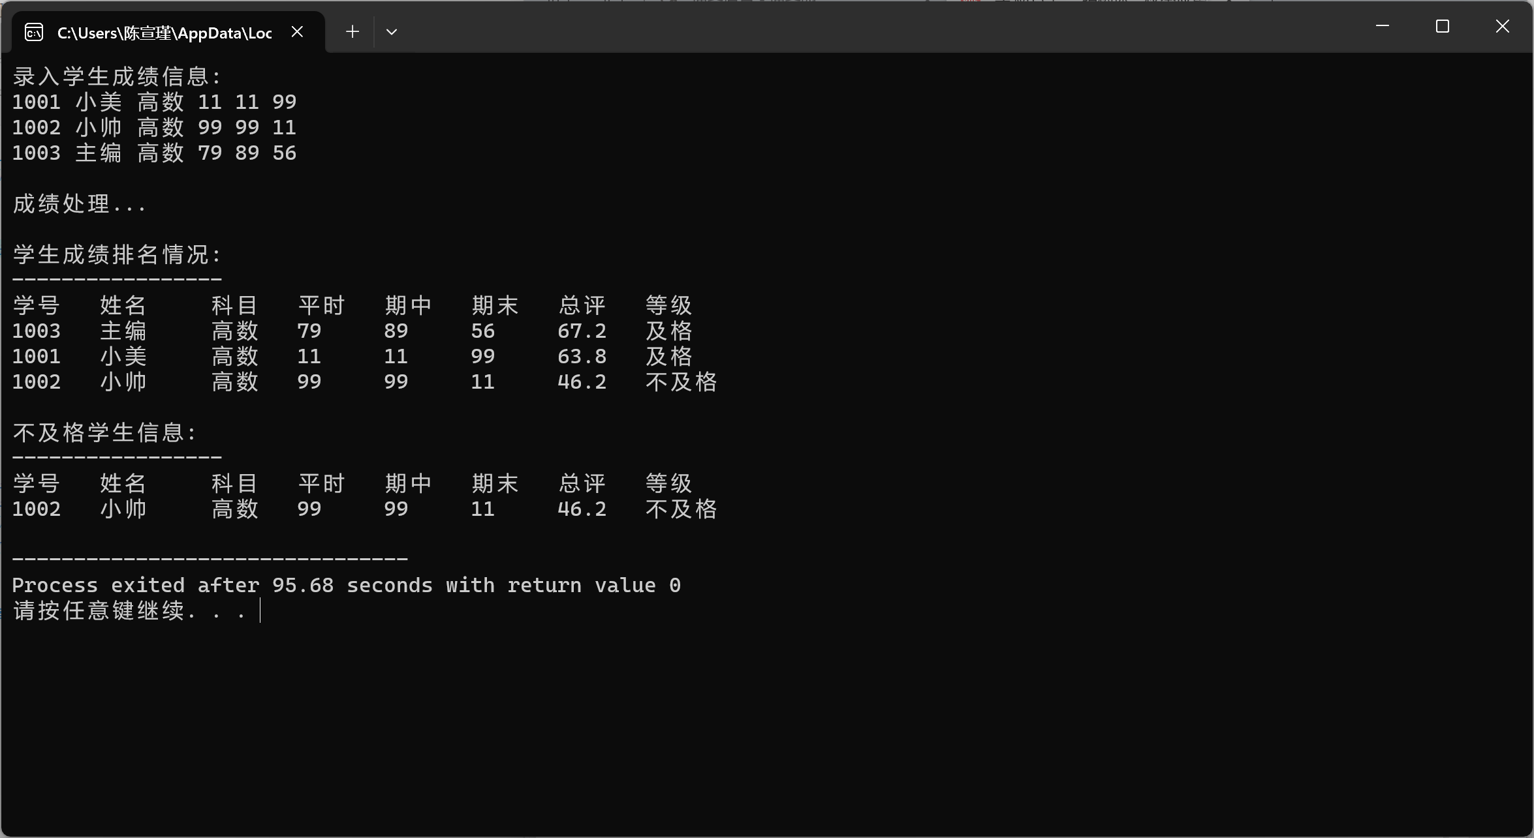Viewport: 1534px width, 838px height.
Task: Minimize the terminal window
Action: point(1382,26)
